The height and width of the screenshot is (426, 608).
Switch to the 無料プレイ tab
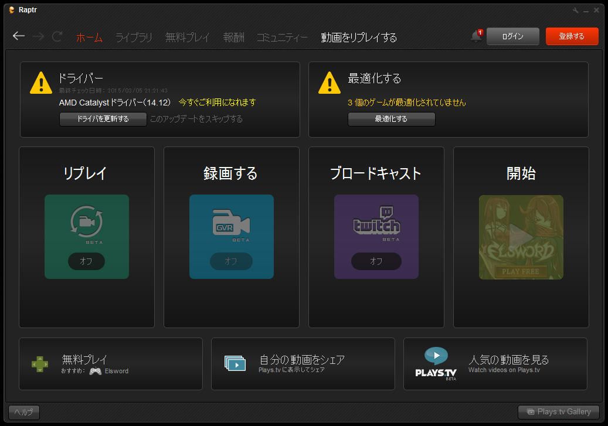[187, 38]
